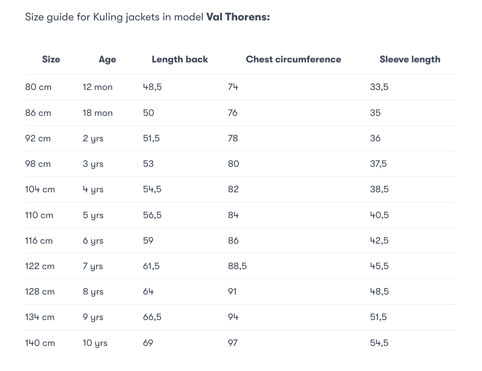Click sleeve length value 33,5
Screen dimensions: 482x371
pos(379,87)
